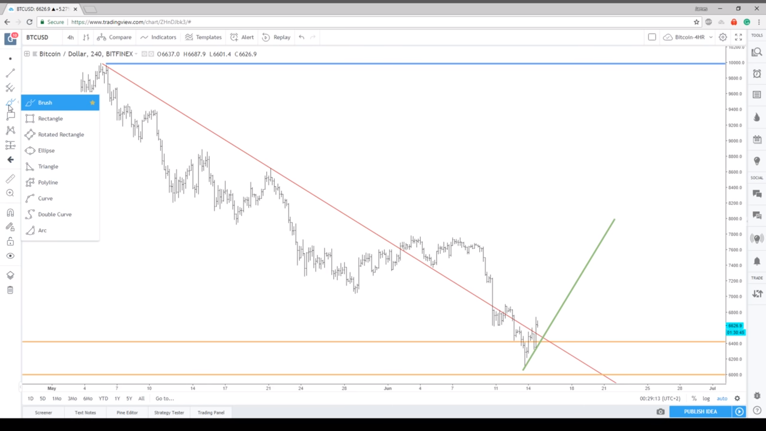Image resolution: width=766 pixels, height=431 pixels.
Task: Click the zoom in tool
Action: pyautogui.click(x=10, y=193)
